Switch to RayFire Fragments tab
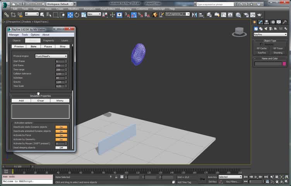 point(48,41)
